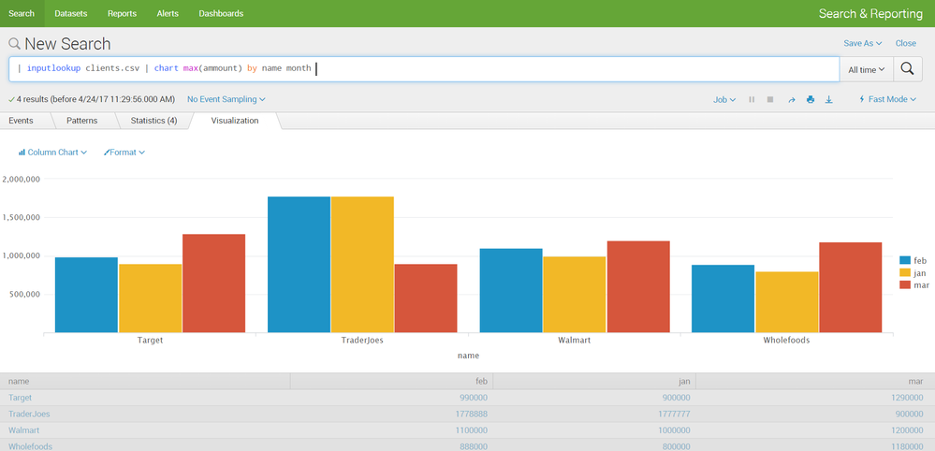The width and height of the screenshot is (935, 451).
Task: Click the Close link
Action: click(x=905, y=43)
